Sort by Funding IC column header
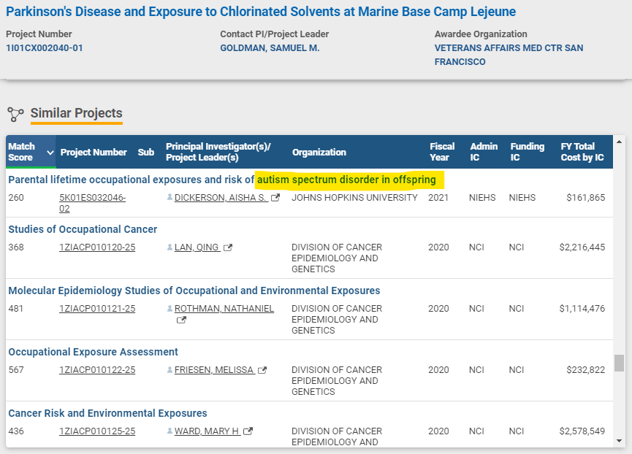This screenshot has height=454, width=632. point(528,152)
